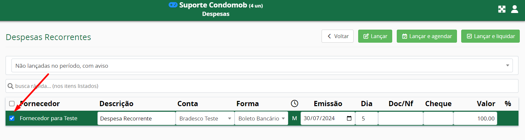Focus the Despesa Recorrente description field
The width and height of the screenshot is (525, 140).
tap(136, 119)
